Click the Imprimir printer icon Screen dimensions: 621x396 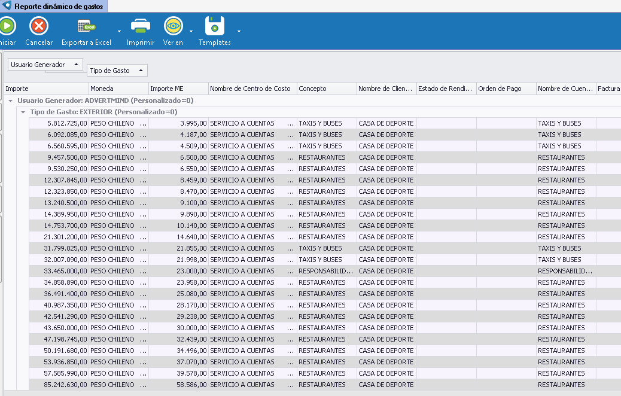coord(141,26)
